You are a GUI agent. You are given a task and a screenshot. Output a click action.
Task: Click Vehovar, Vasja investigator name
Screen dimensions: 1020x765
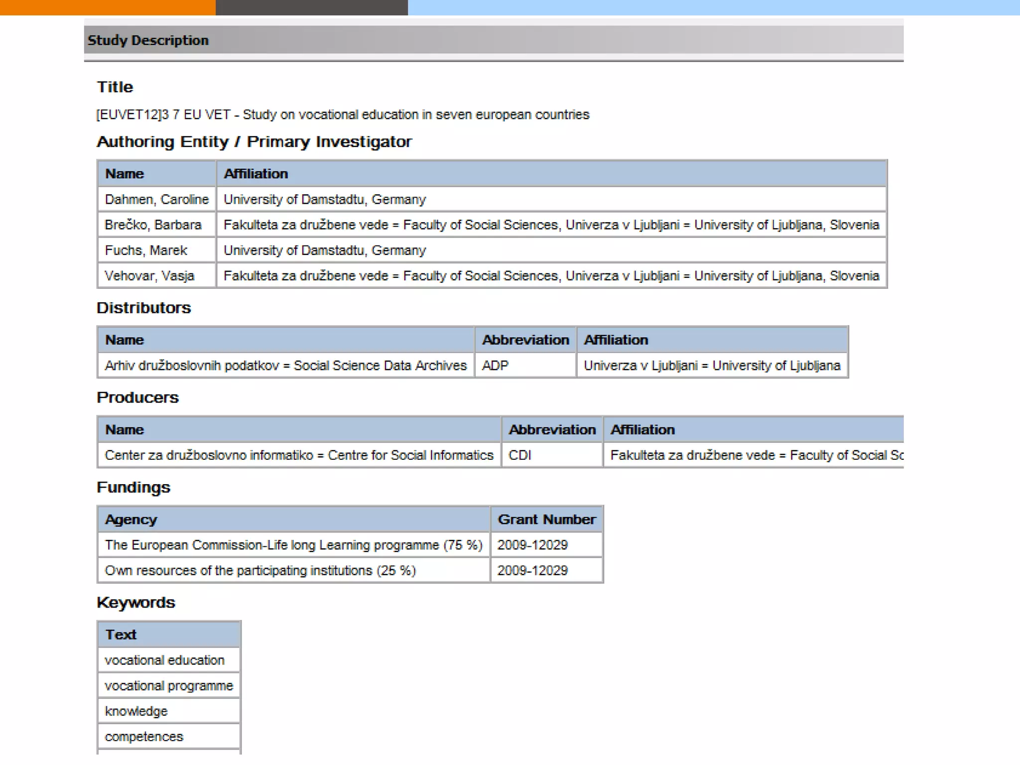[149, 276]
